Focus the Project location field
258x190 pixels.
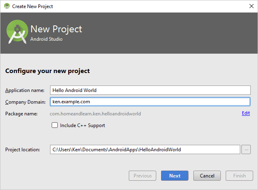pyautogui.click(x=145, y=149)
